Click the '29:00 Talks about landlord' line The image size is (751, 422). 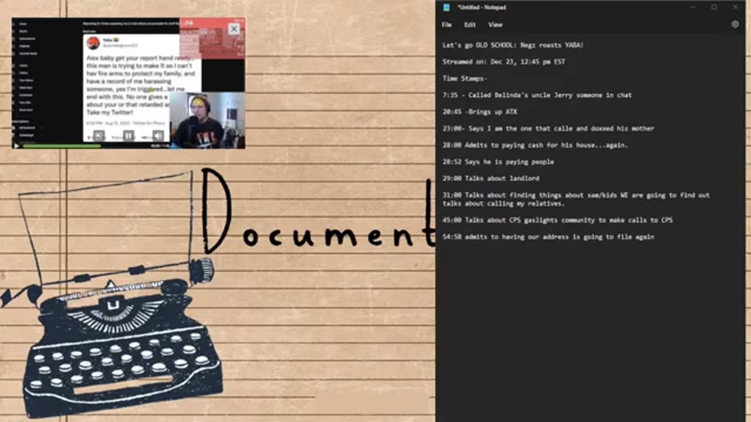point(490,178)
